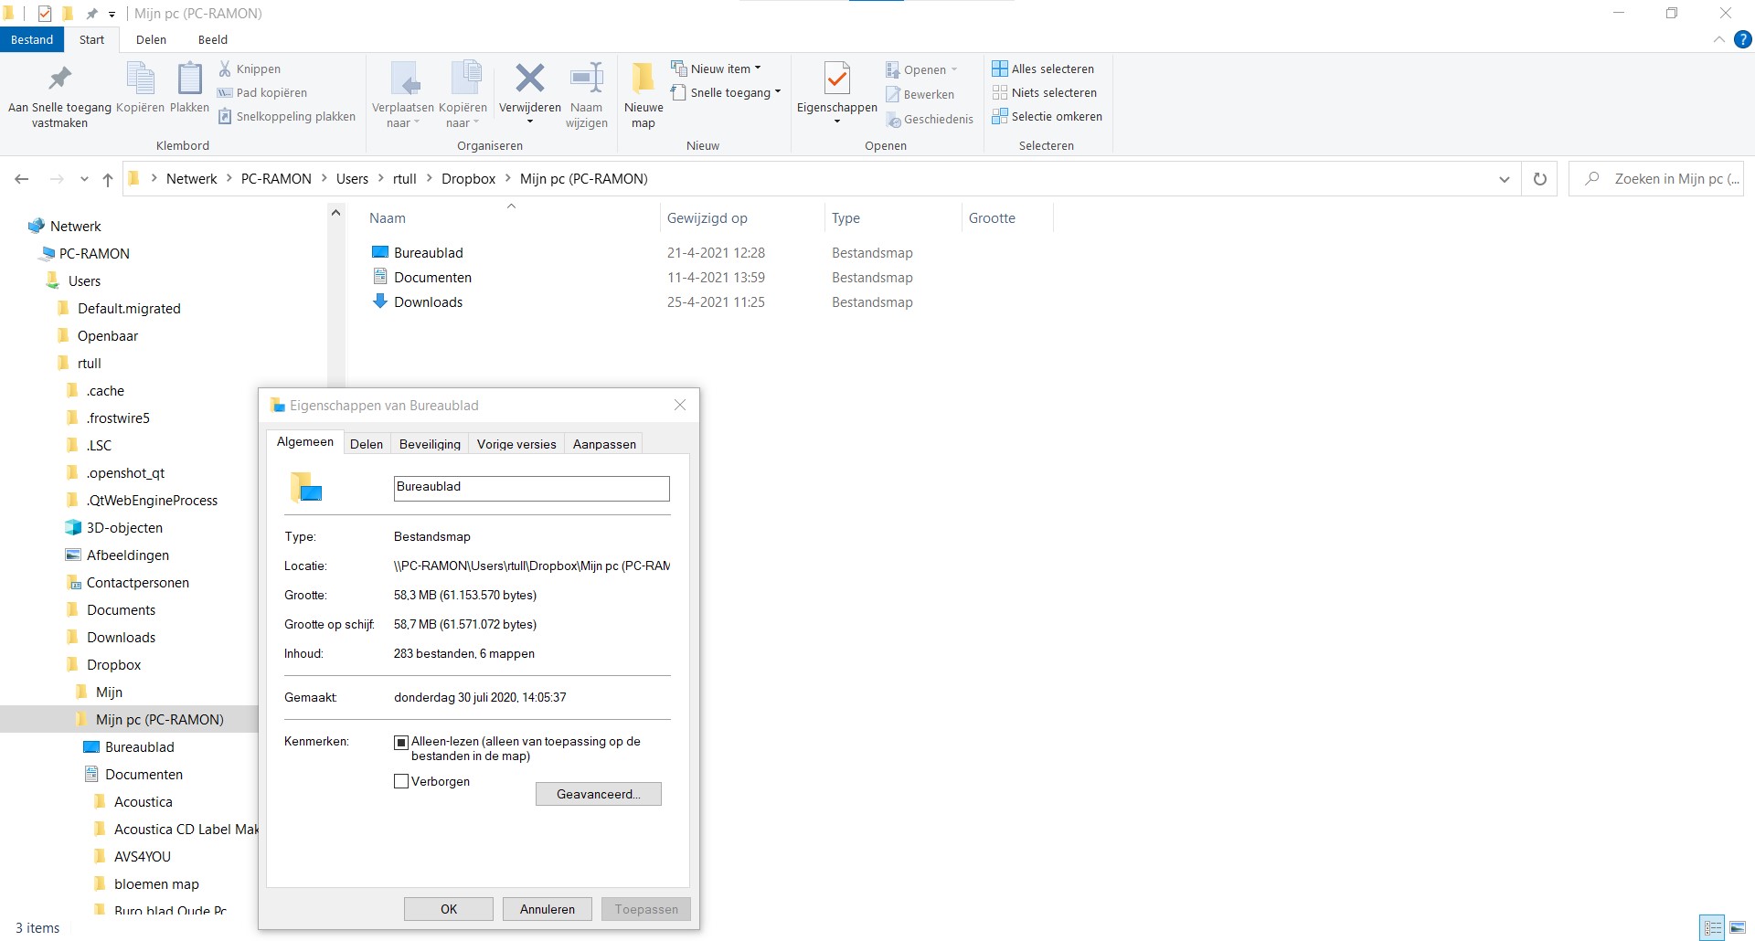The image size is (1755, 941).
Task: Enable the Verborgen checkbox
Action: [x=401, y=781]
